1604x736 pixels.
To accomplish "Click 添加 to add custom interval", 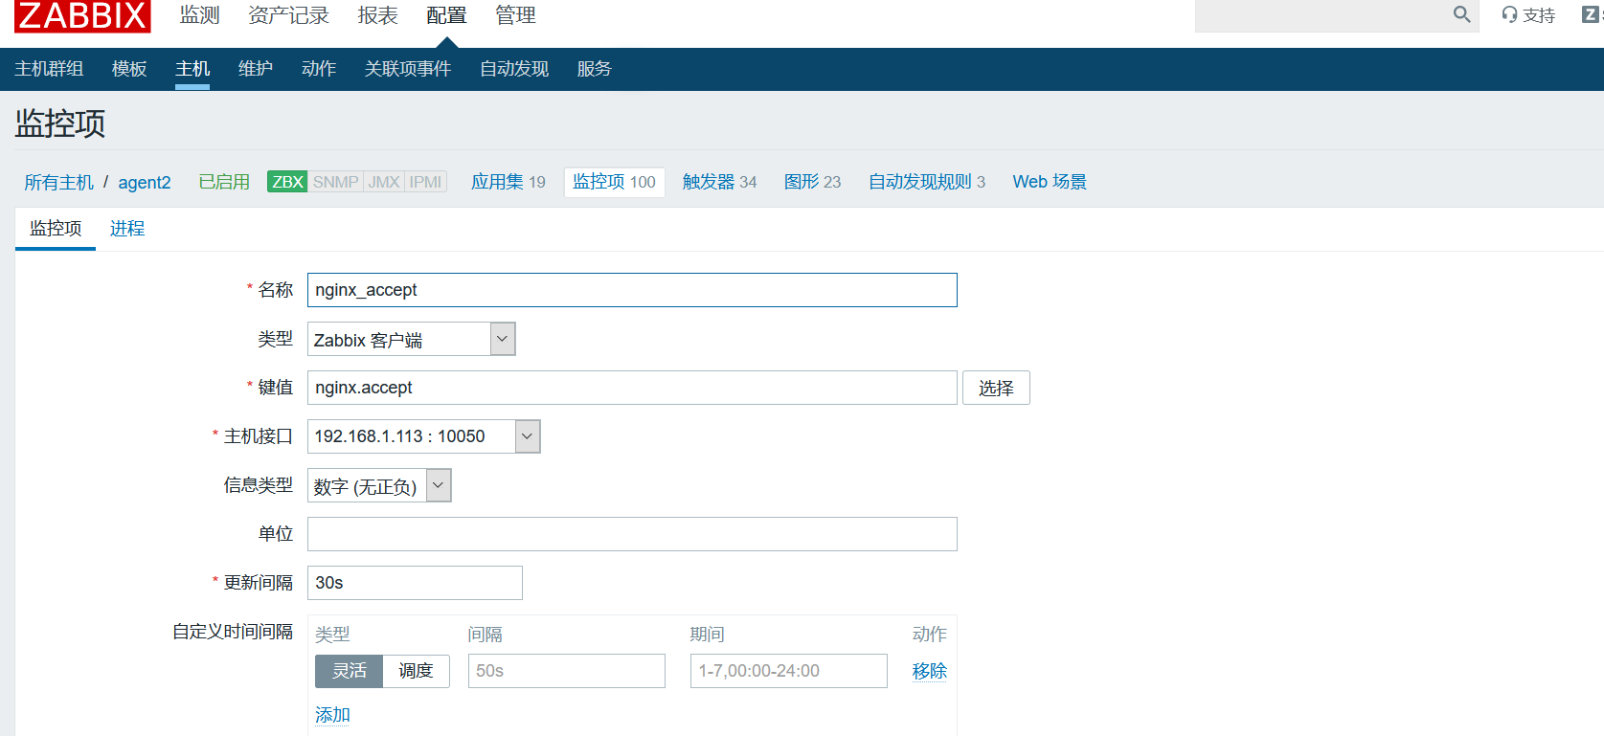I will click(x=332, y=715).
